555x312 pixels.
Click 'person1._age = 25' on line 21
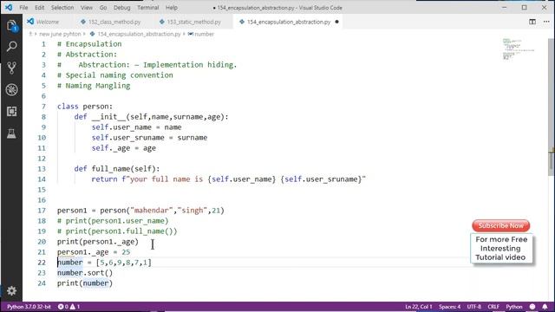pyautogui.click(x=94, y=252)
